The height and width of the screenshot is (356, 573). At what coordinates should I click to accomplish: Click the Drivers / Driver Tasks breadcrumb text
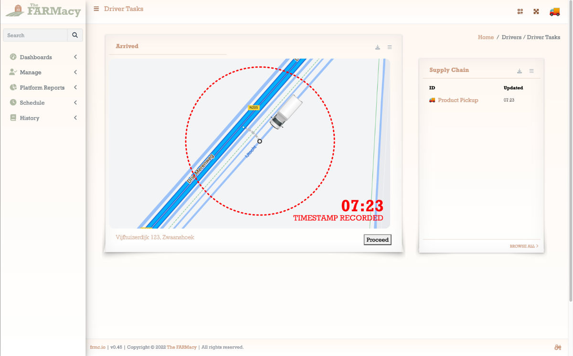[x=531, y=37]
